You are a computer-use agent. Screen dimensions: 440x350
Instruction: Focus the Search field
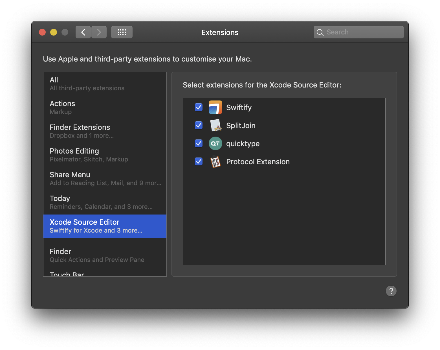click(358, 32)
